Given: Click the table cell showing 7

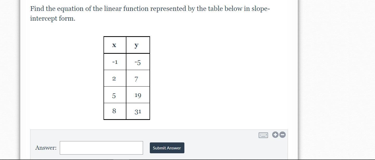Looking at the screenshot, I should [136, 79].
